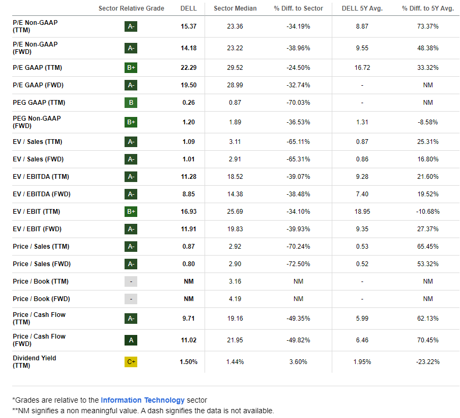This screenshot has width=460, height=418.
Task: Click the B+ grade badge for P/E GAAP (TTM)
Action: tap(131, 68)
